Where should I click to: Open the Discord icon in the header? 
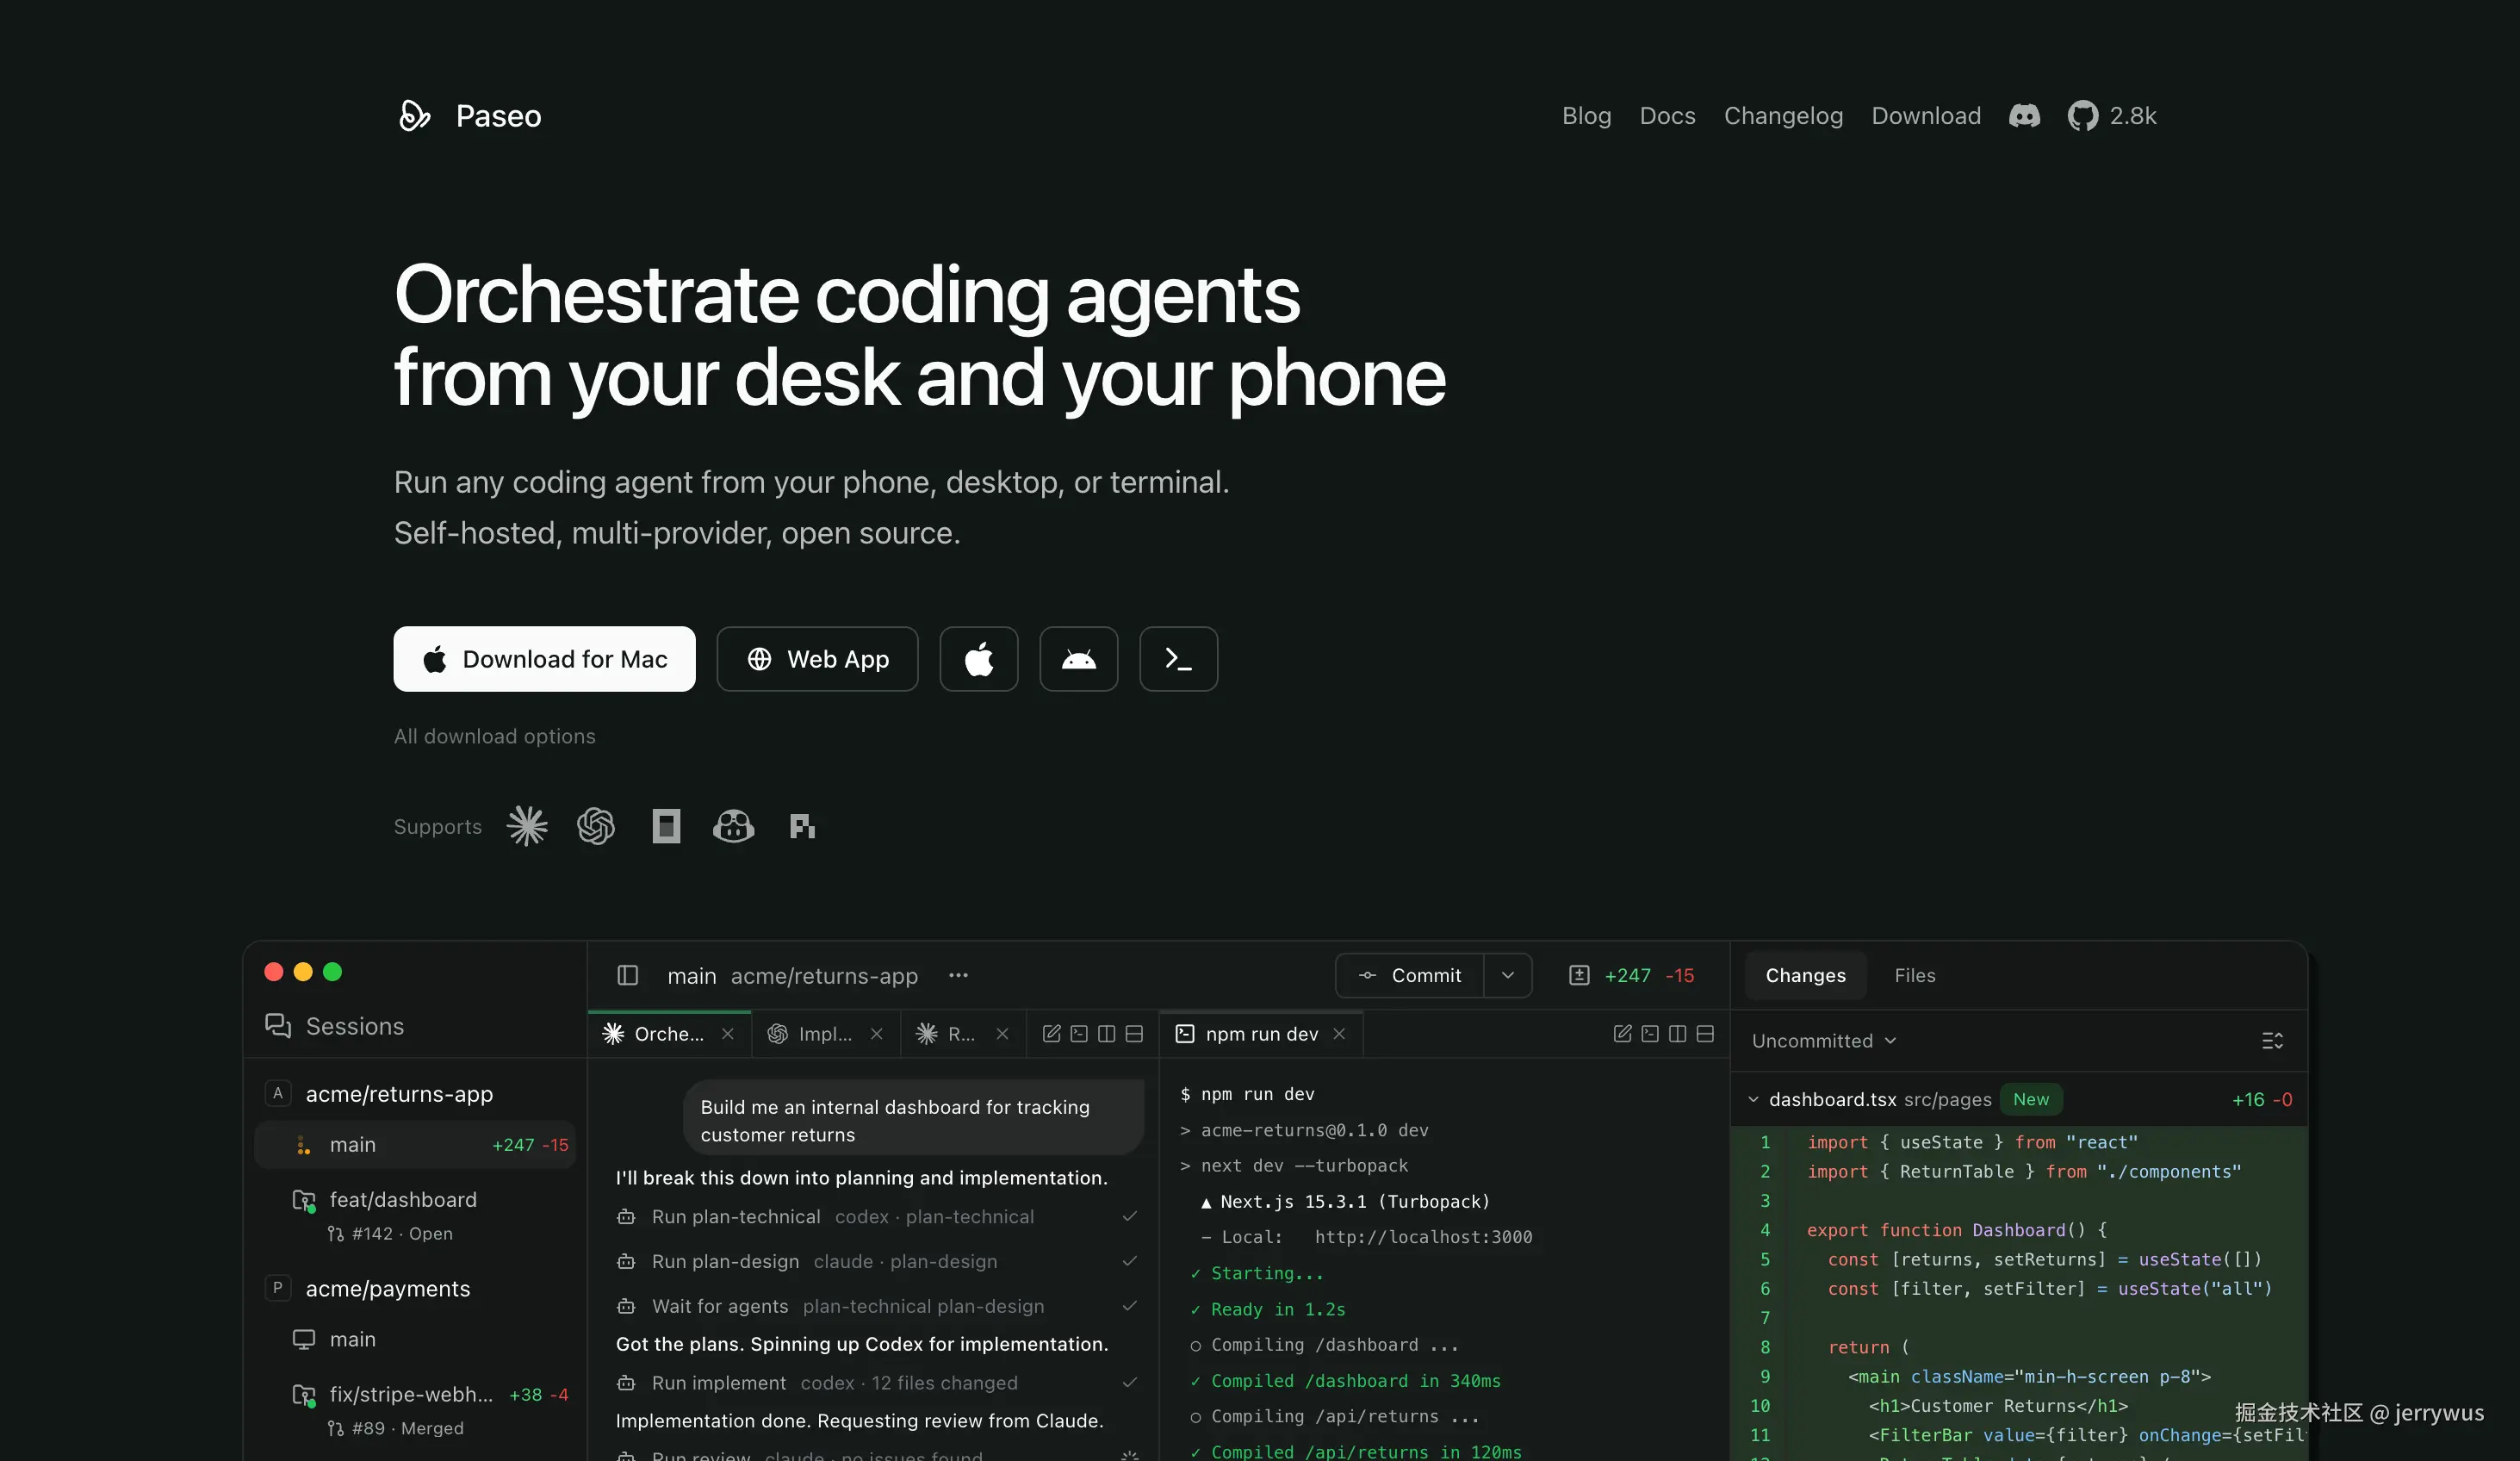pyautogui.click(x=2024, y=116)
